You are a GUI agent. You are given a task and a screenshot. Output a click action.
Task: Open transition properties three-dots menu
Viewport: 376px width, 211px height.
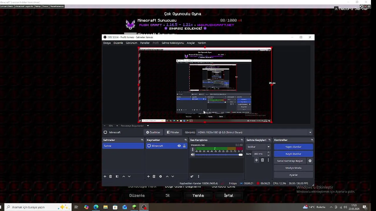pos(268,160)
